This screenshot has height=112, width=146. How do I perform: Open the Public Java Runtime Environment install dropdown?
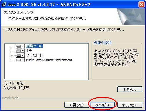[x=20, y=60]
